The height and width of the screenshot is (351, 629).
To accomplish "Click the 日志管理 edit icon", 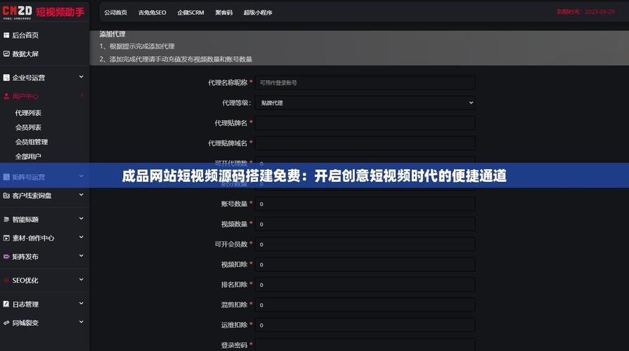I will click(x=6, y=304).
